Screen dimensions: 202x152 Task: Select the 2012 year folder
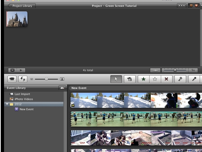pos(34,104)
